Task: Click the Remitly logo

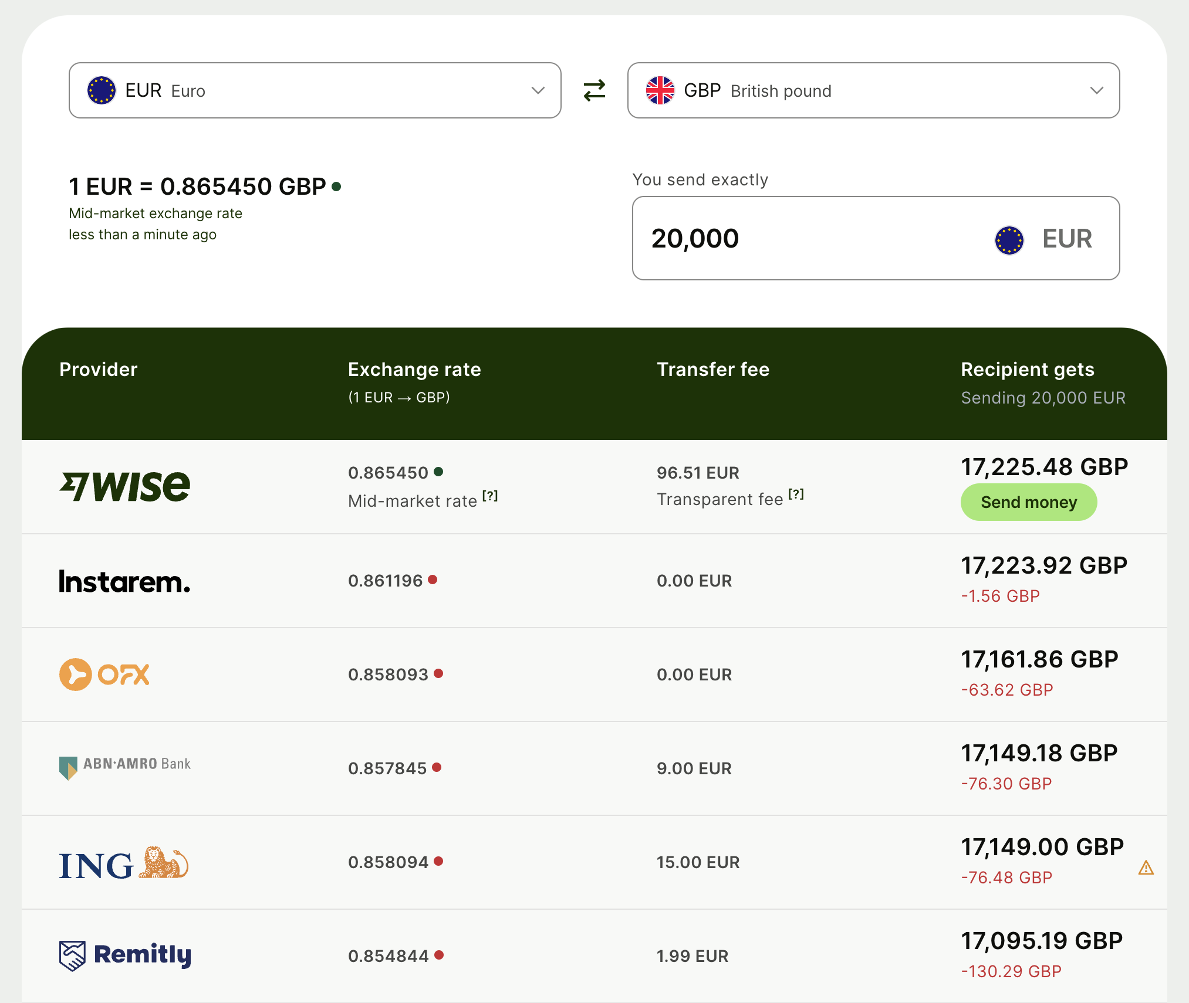Action: coord(125,955)
